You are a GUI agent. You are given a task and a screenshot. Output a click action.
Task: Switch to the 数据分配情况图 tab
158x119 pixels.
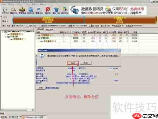[53, 88]
